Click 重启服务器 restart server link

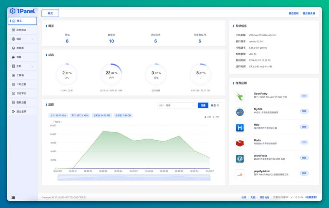click(x=309, y=13)
